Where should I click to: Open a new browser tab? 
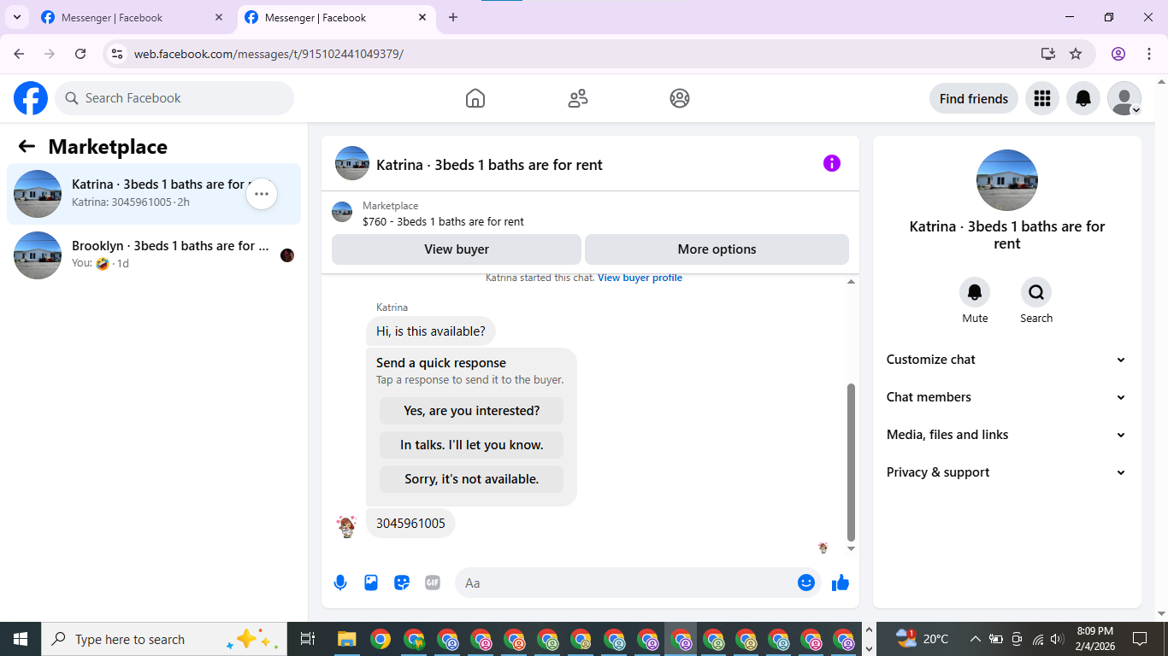453,17
